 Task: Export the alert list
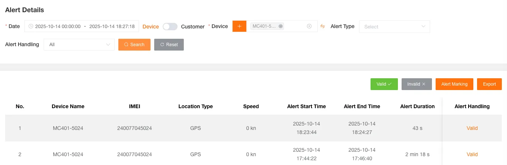click(x=489, y=84)
